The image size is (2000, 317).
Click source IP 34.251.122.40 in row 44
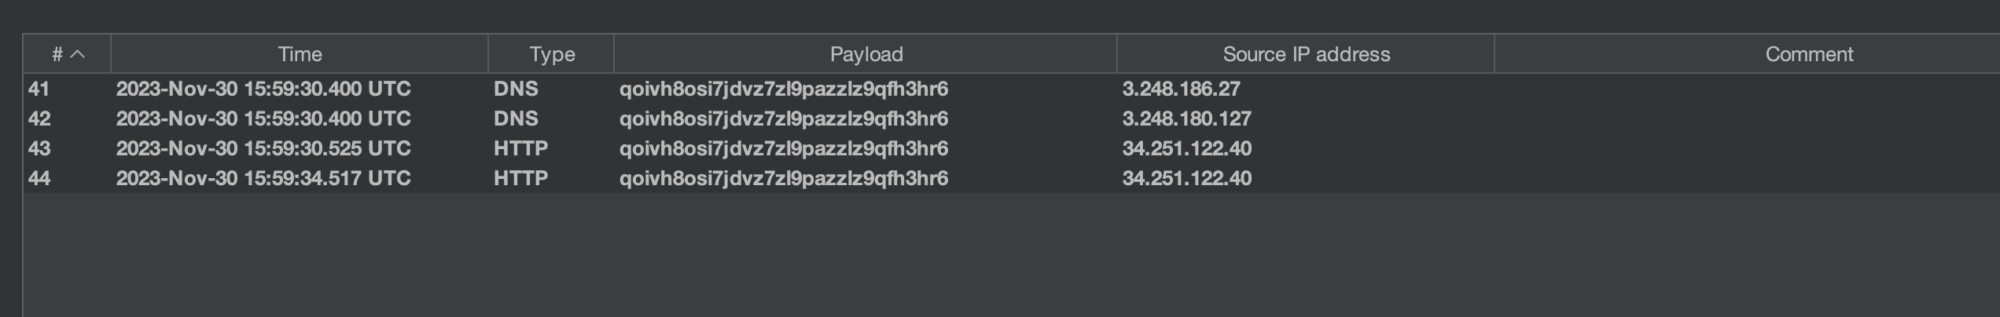(1186, 178)
